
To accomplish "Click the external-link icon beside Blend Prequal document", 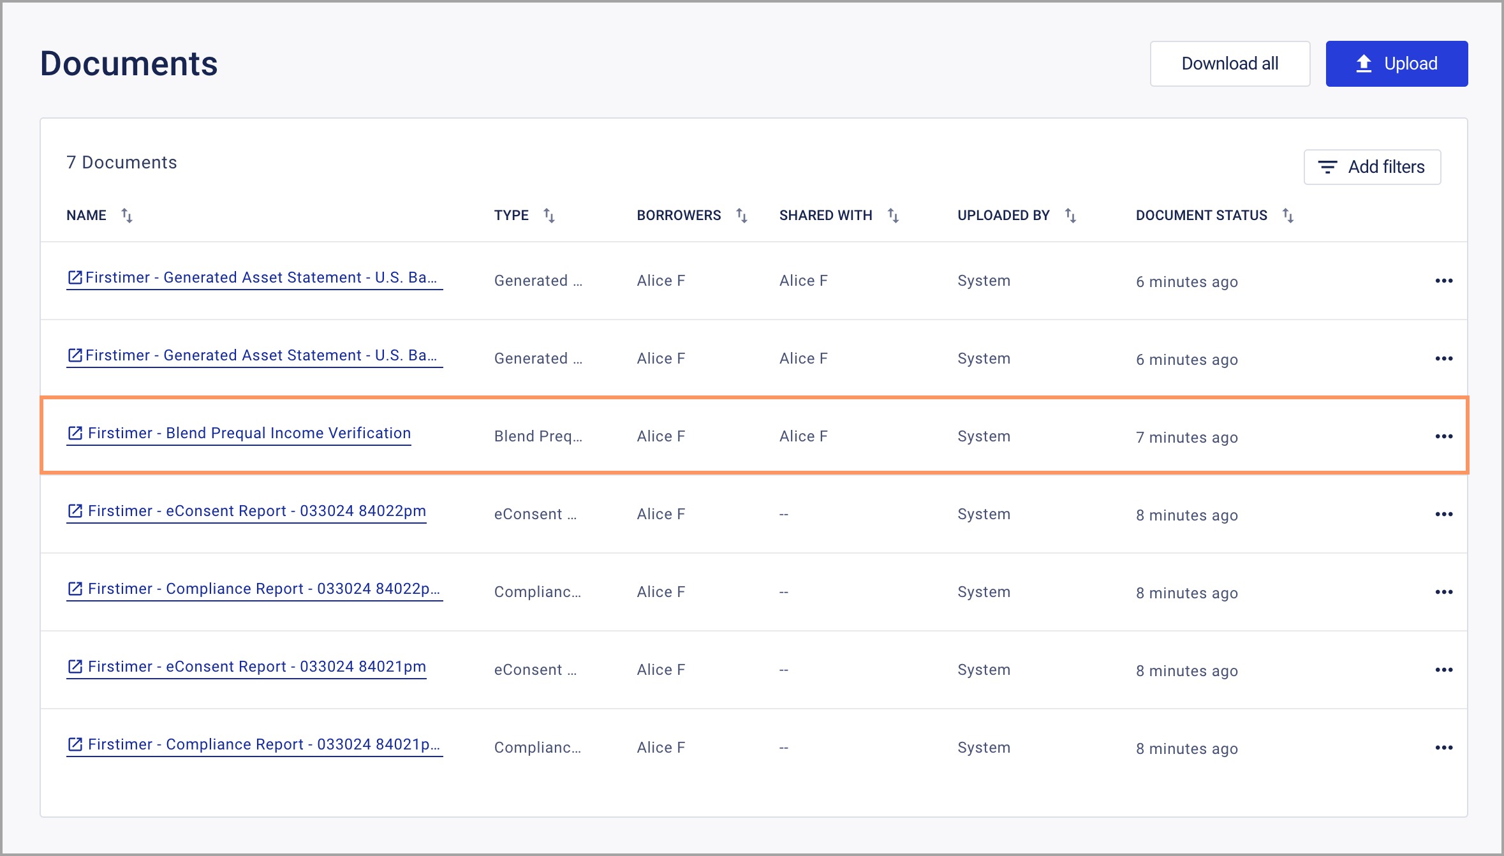I will [75, 433].
